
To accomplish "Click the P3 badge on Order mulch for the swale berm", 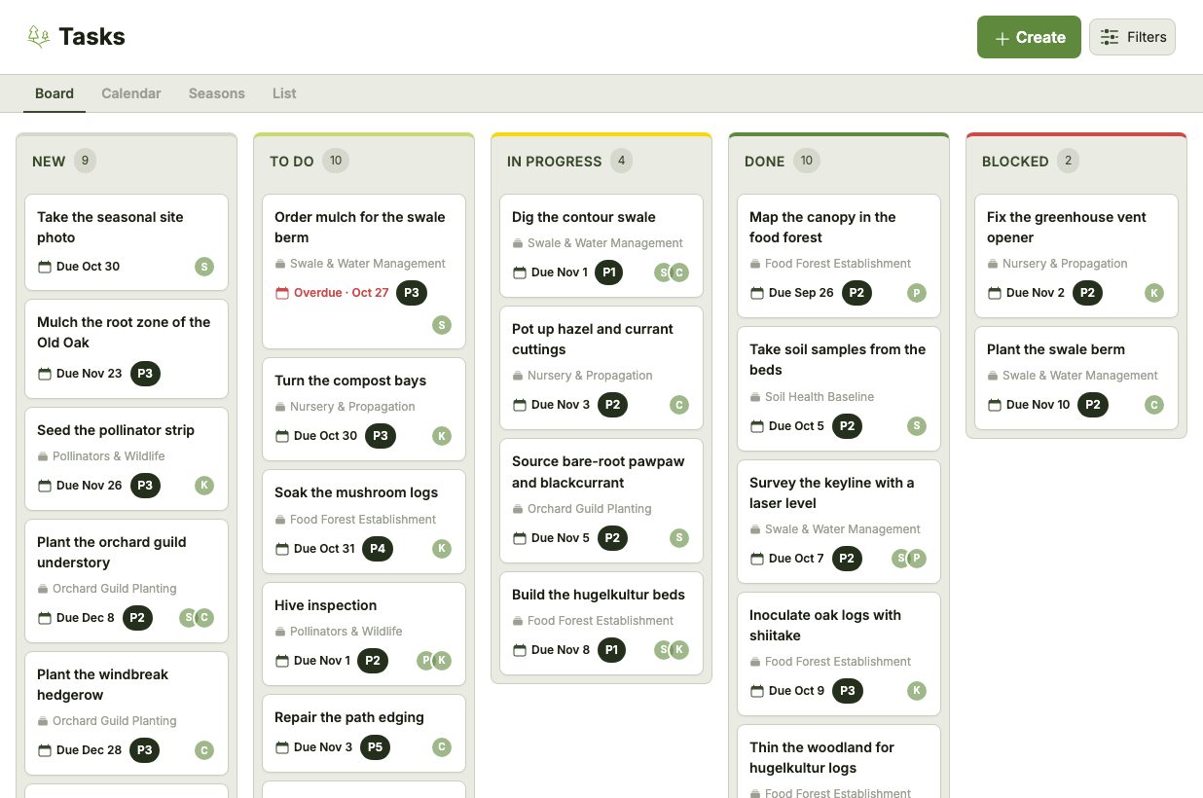I will 412,292.
